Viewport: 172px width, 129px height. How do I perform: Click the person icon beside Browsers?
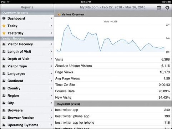(x=4, y=110)
